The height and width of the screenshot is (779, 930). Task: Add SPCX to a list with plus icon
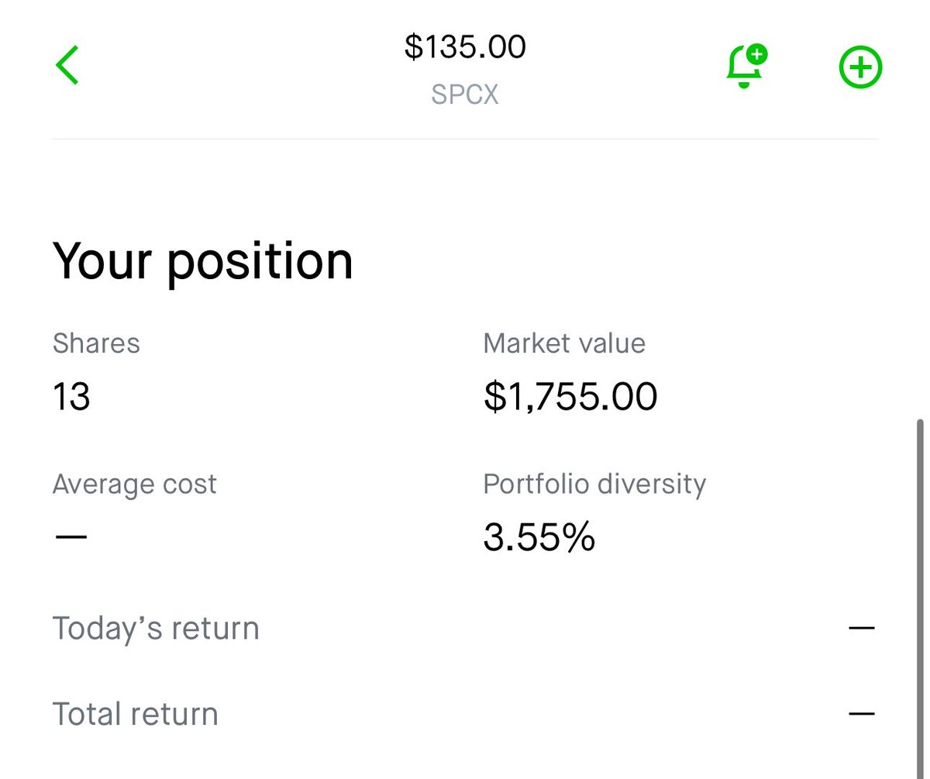pyautogui.click(x=861, y=68)
